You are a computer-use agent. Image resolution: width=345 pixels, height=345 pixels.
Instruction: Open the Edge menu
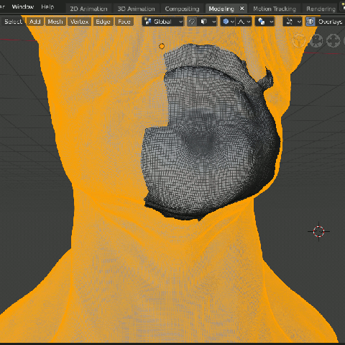click(103, 22)
